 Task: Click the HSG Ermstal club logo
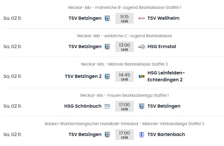point(142,47)
